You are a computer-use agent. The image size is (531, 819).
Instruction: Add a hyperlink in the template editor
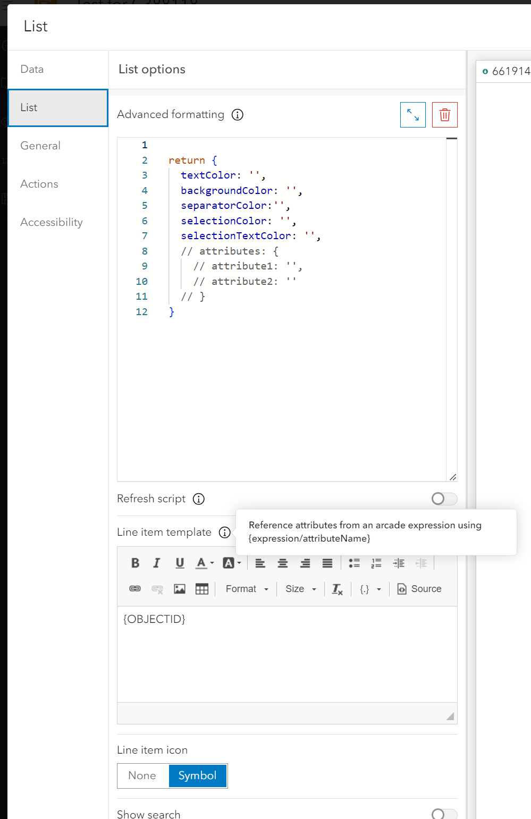[135, 588]
